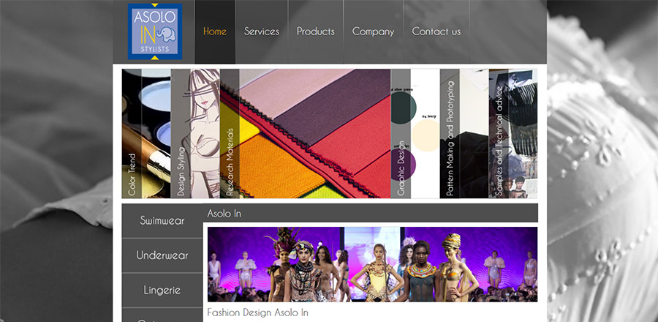Open the Underwear category
The image size is (658, 322).
click(x=162, y=255)
